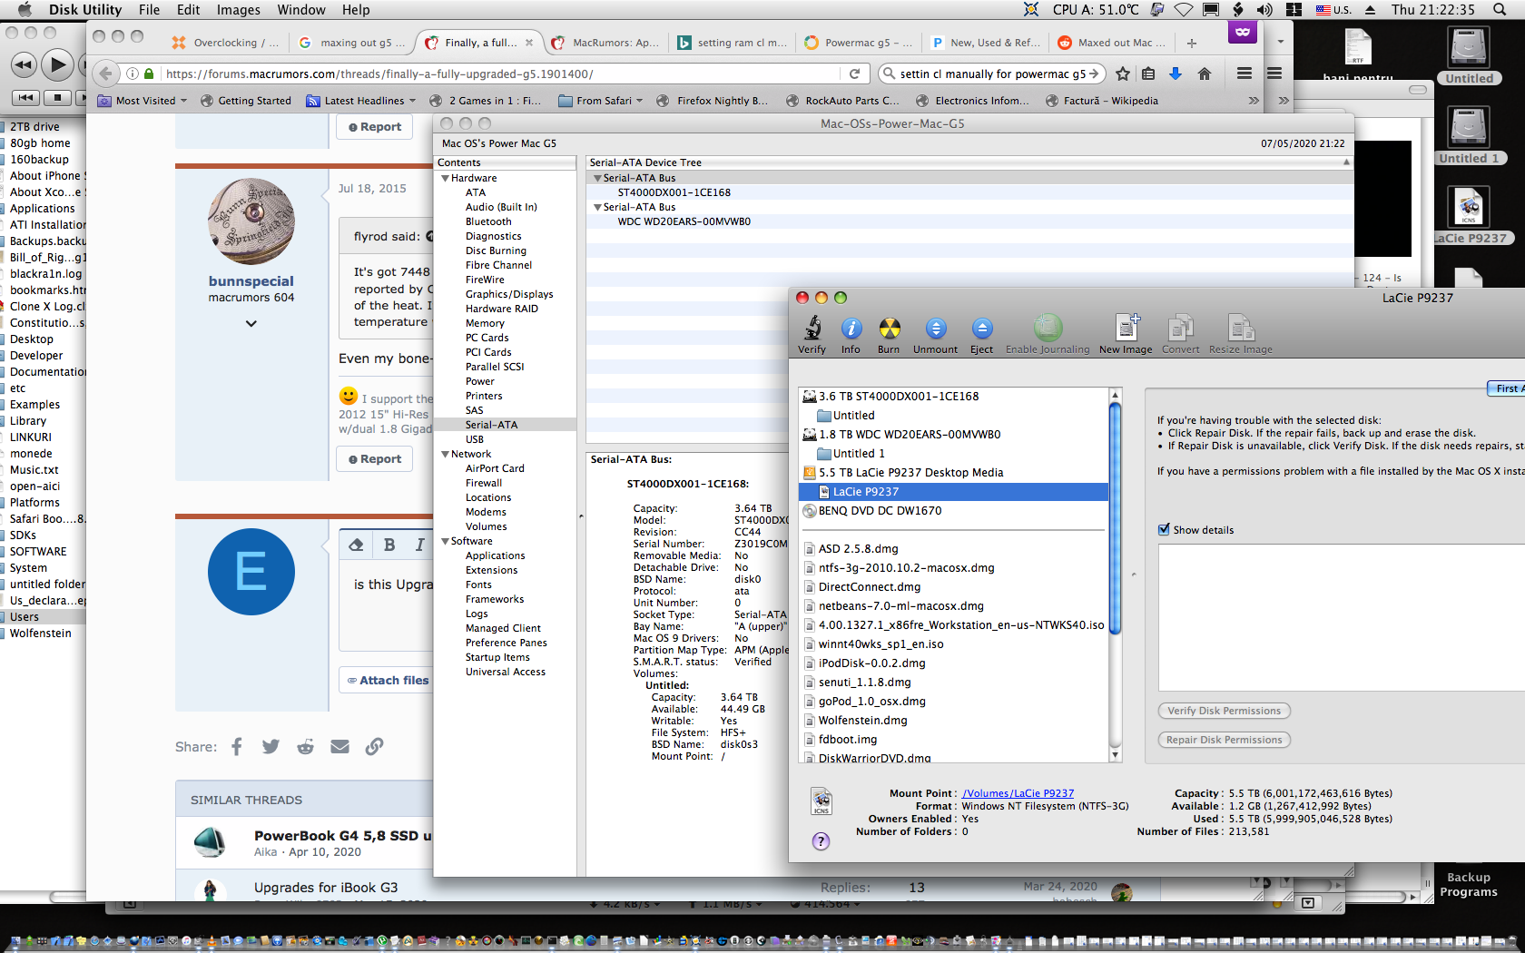The image size is (1525, 953).
Task: Open the Firefox hamburger menu
Action: [1245, 74]
